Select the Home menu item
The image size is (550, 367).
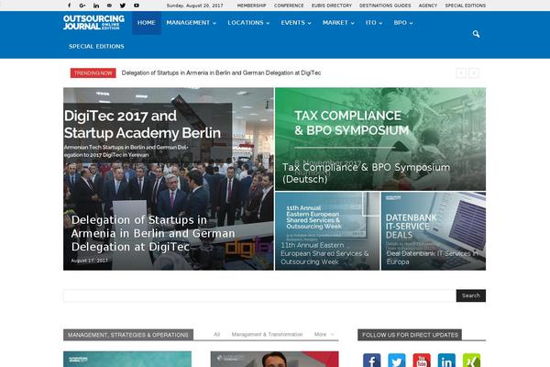tap(147, 23)
